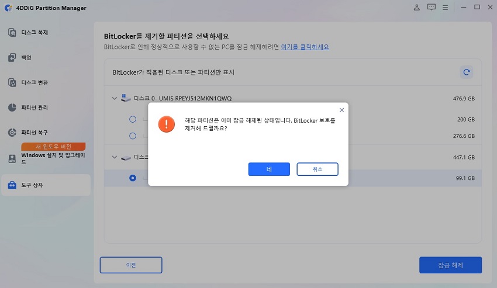Open the hamburger menu icon in the title bar
Screen dimensions: 497x288
point(446,7)
